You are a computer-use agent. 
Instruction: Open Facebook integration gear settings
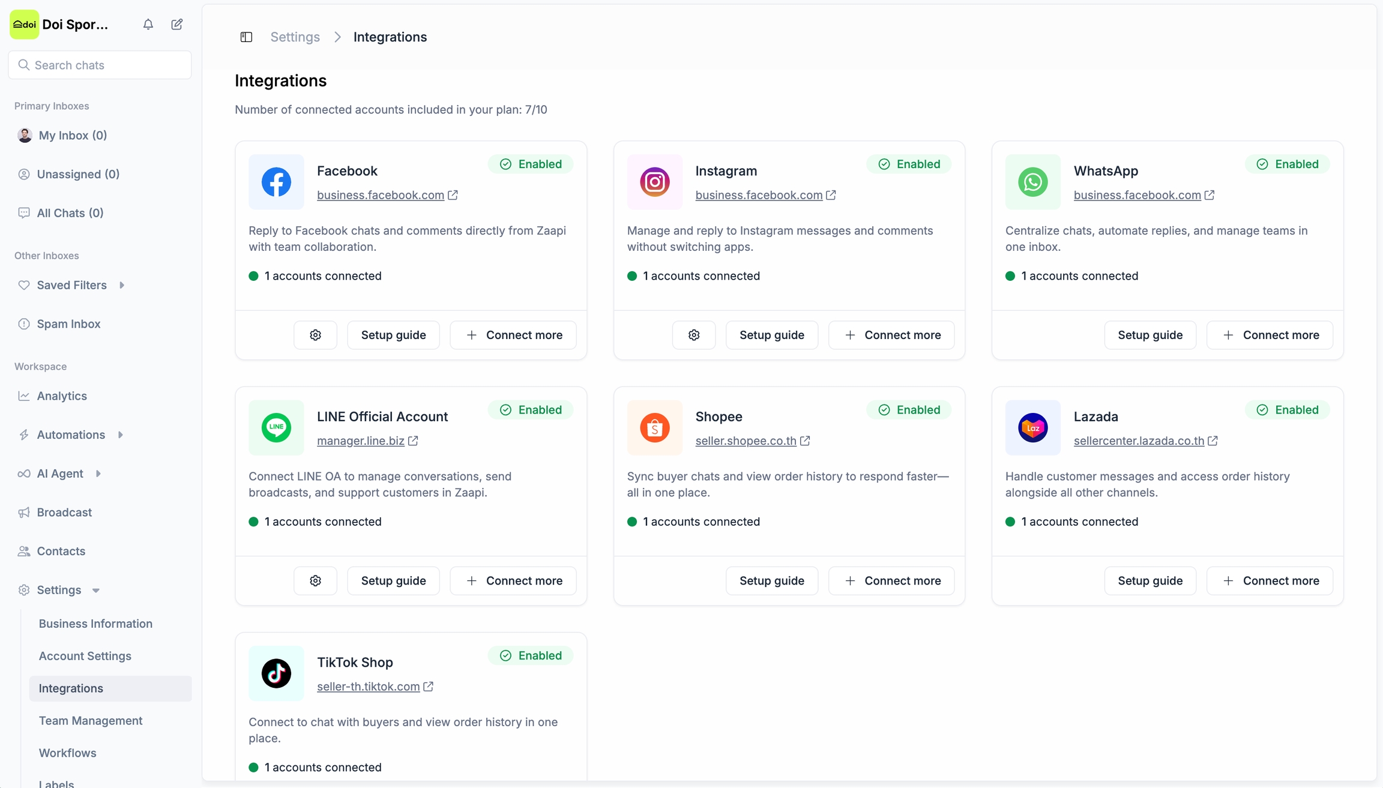[x=315, y=335]
